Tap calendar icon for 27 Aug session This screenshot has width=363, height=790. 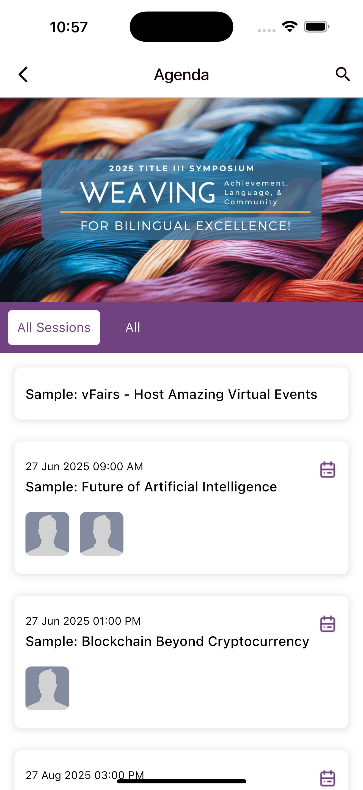pyautogui.click(x=328, y=778)
